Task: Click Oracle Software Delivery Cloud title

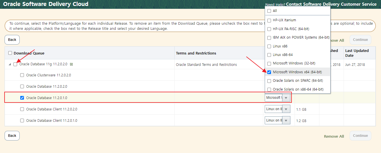Action: pyautogui.click(x=46, y=4)
